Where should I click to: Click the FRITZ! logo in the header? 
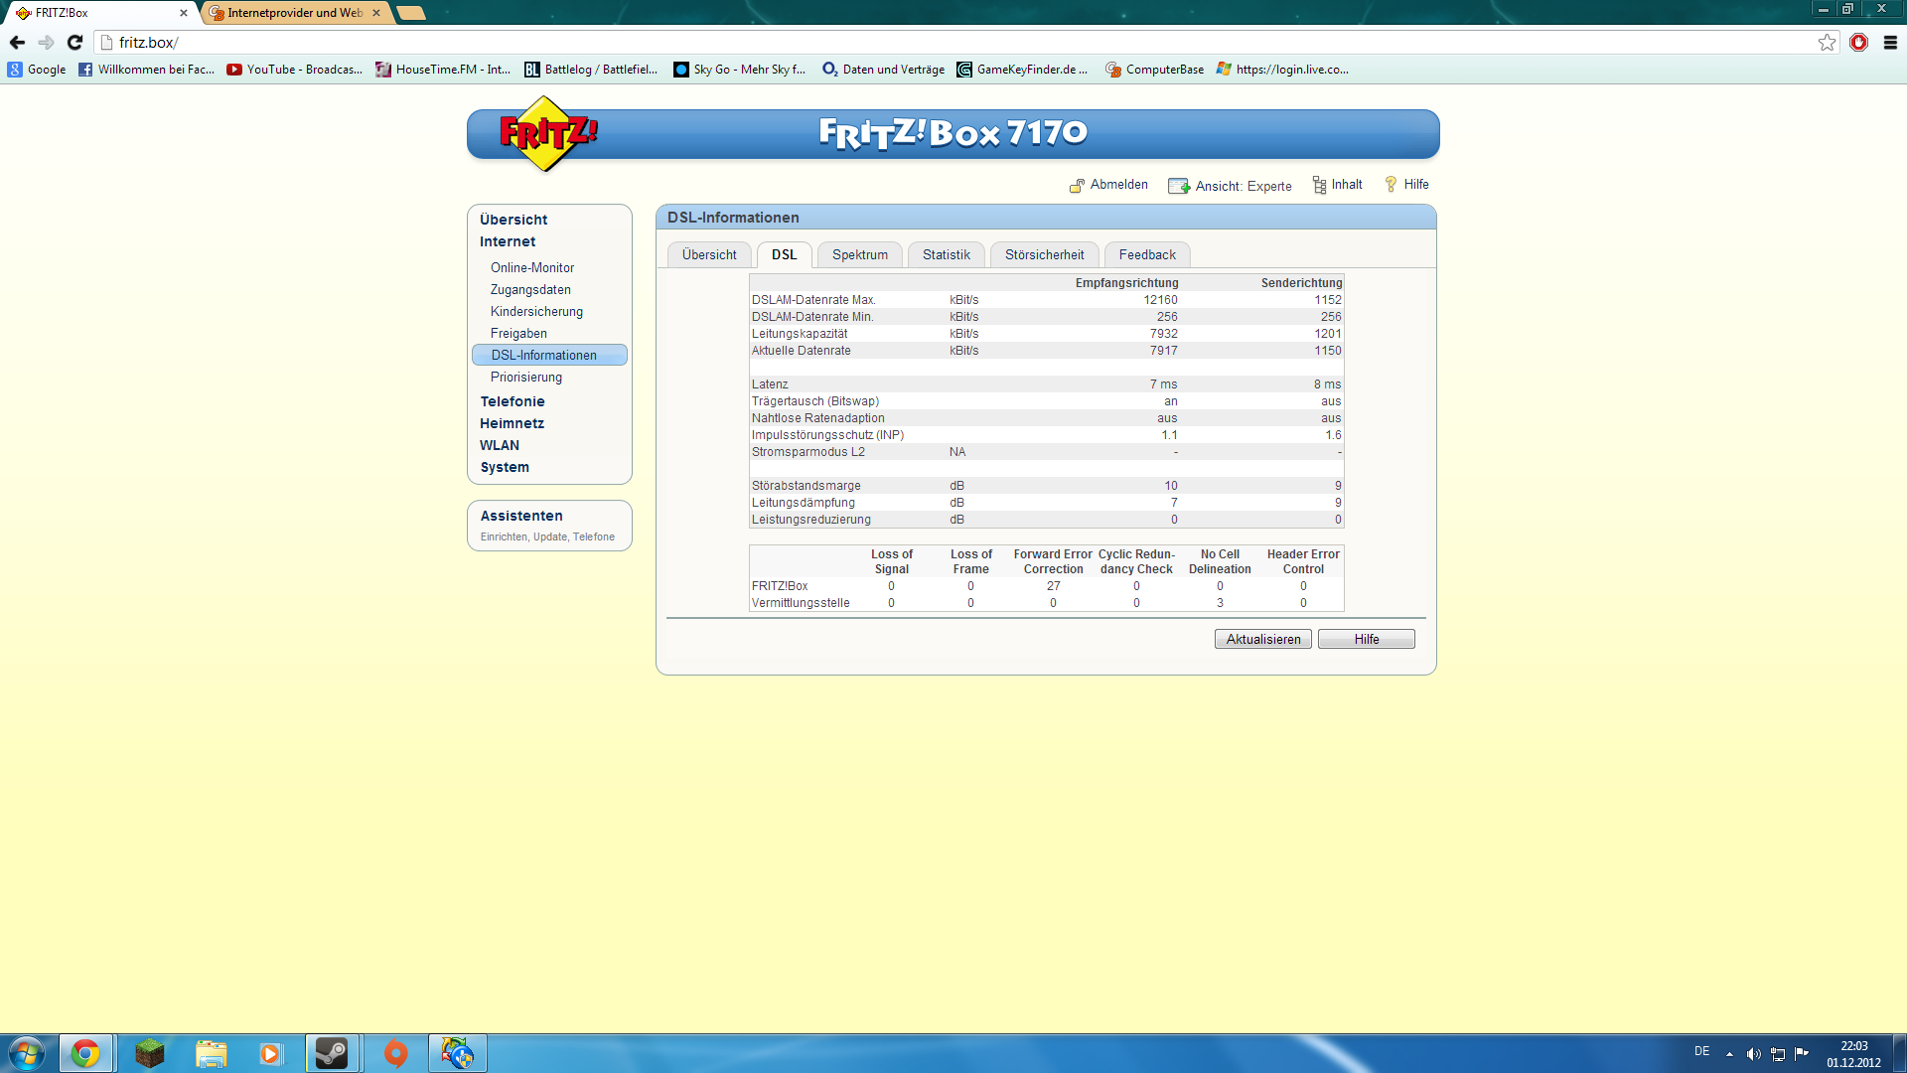(547, 133)
